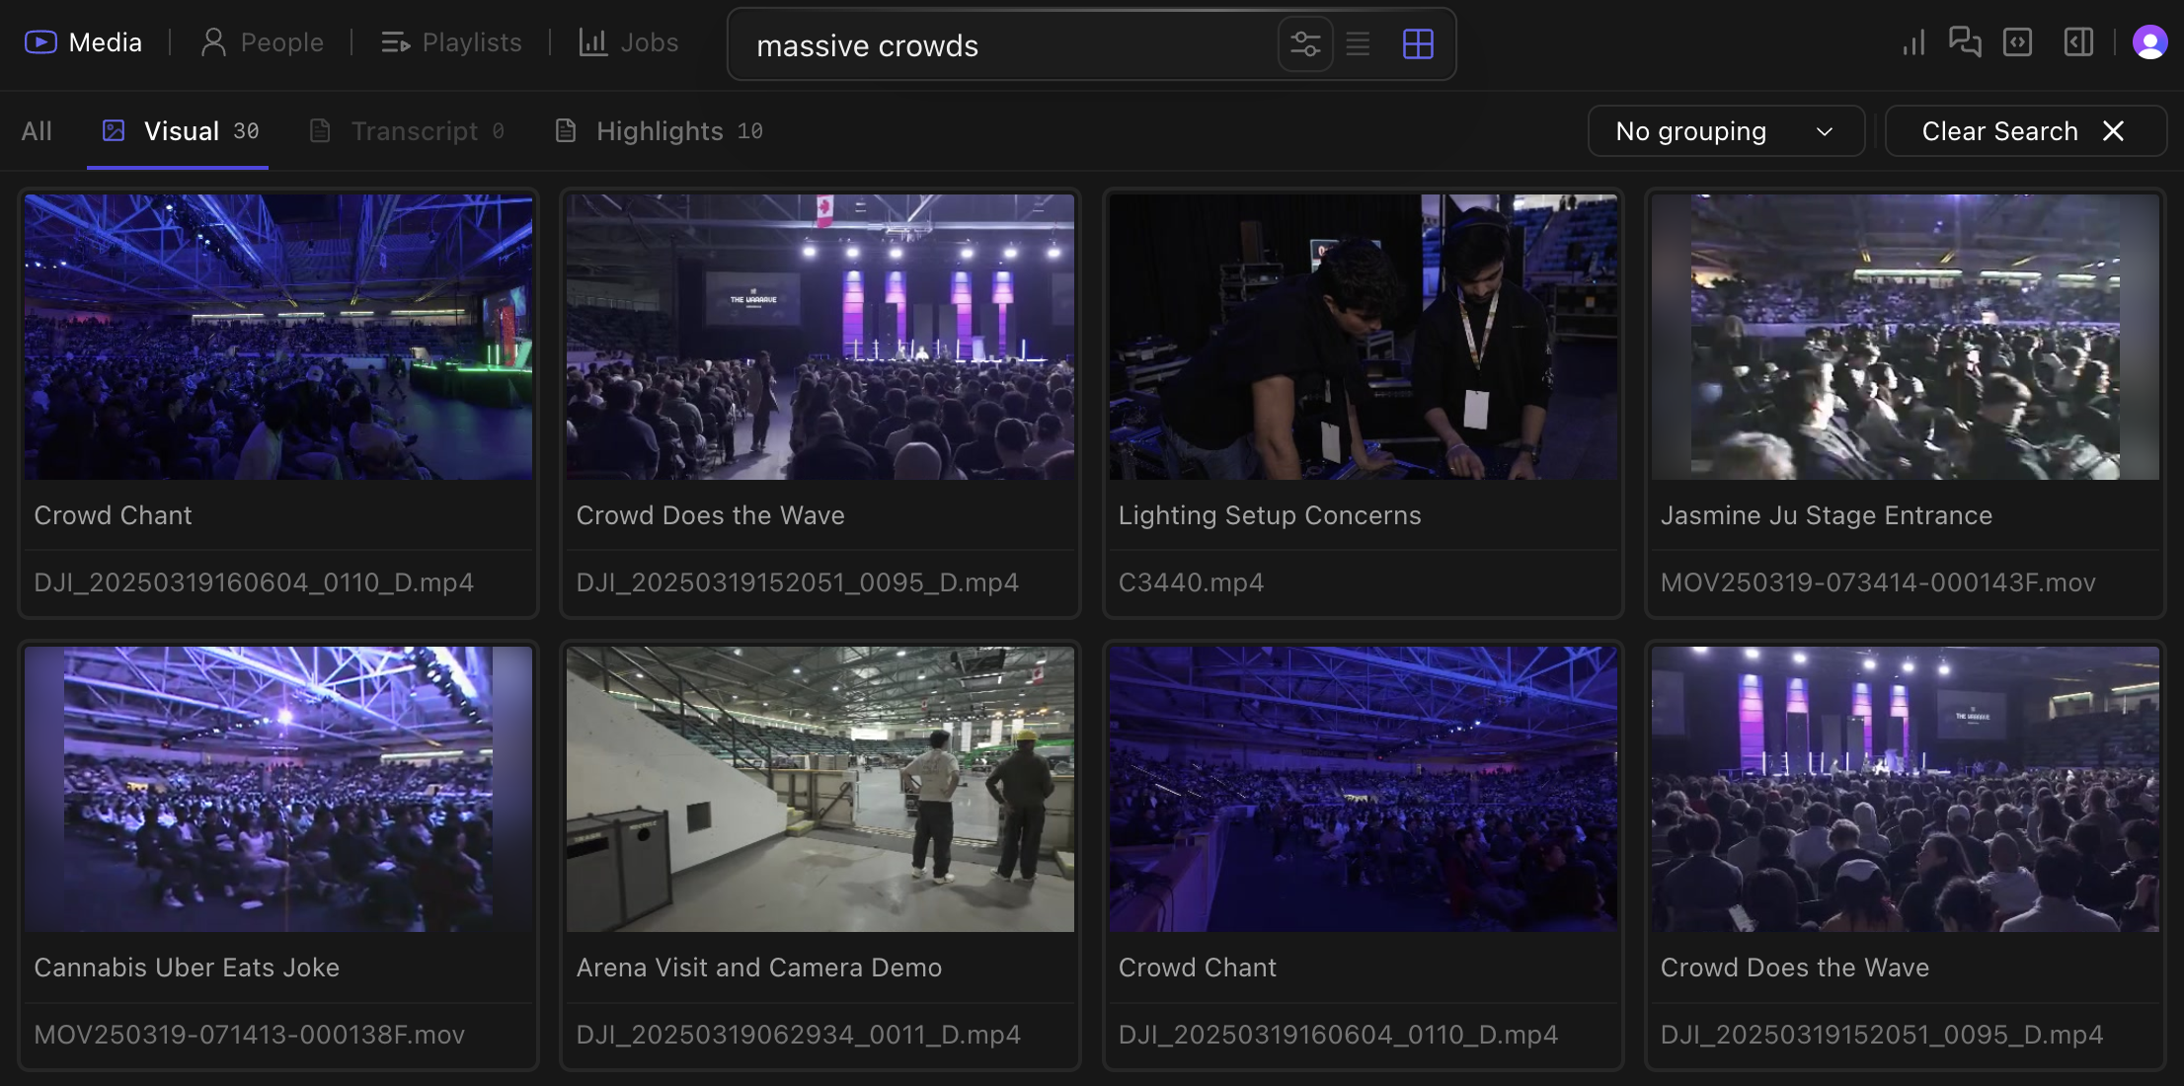The image size is (2184, 1086).
Task: Click the Jasmine Ju Stage Entrance title
Action: click(1827, 515)
